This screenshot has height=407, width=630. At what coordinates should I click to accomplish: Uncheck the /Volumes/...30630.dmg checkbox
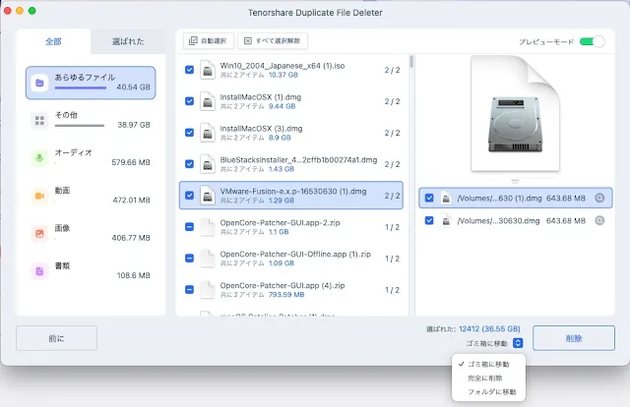tap(429, 220)
